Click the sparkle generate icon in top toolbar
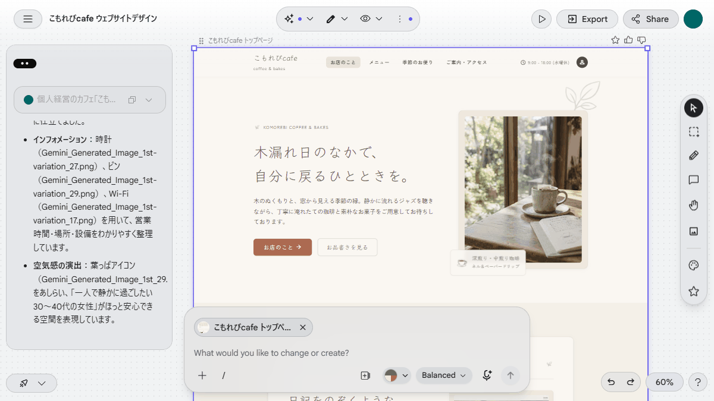Viewport: 714px width, 401px height. pyautogui.click(x=289, y=19)
